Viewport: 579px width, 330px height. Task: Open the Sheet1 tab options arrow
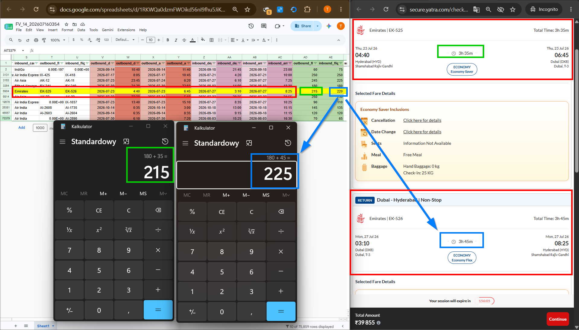pyautogui.click(x=53, y=326)
